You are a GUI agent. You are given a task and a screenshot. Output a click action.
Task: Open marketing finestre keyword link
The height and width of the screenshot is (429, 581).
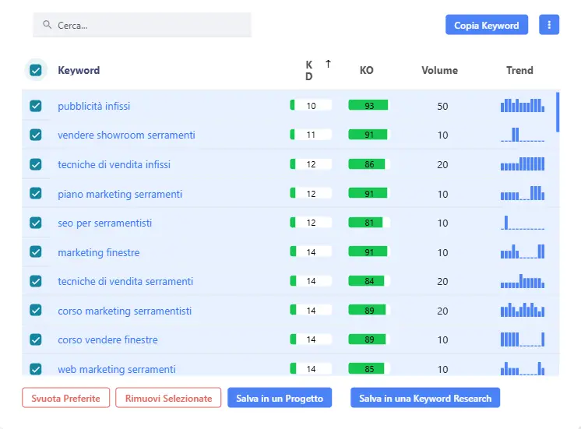click(x=99, y=253)
